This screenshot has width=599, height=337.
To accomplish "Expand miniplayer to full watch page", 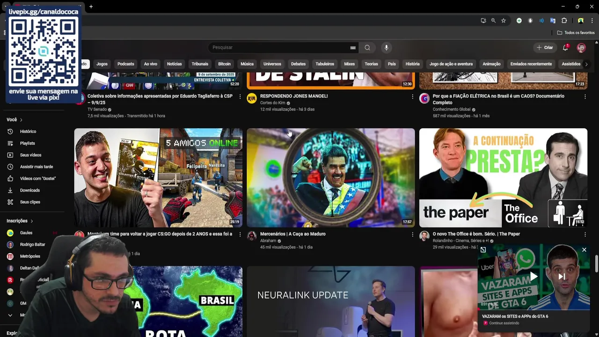I will 483,250.
